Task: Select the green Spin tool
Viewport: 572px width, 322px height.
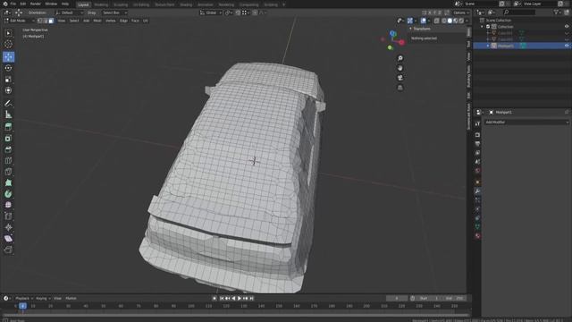Action: [x=8, y=193]
